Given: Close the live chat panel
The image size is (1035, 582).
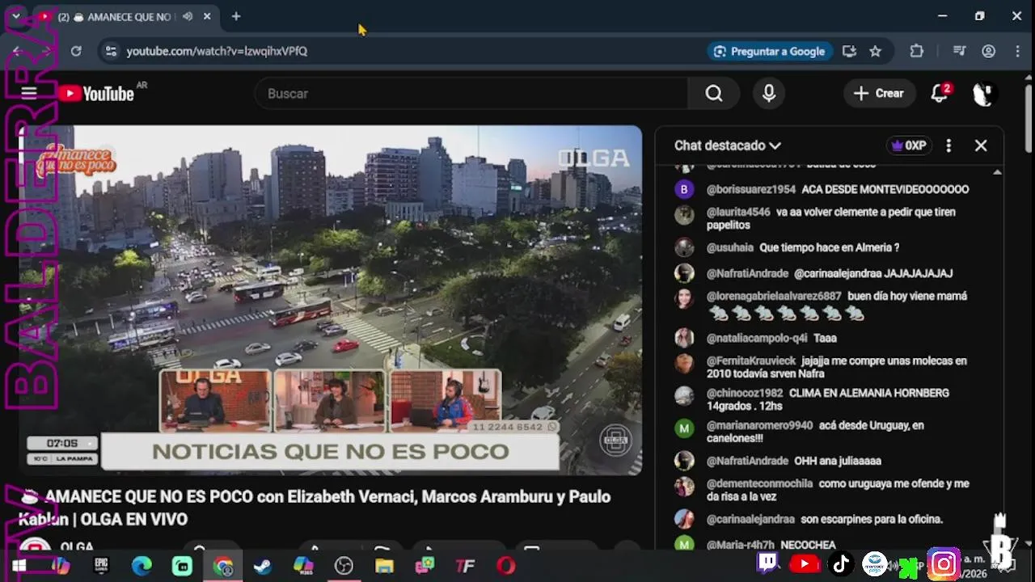Looking at the screenshot, I should click(981, 145).
